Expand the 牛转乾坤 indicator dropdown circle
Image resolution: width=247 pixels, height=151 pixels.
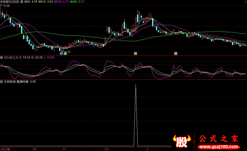click(x=2, y=82)
